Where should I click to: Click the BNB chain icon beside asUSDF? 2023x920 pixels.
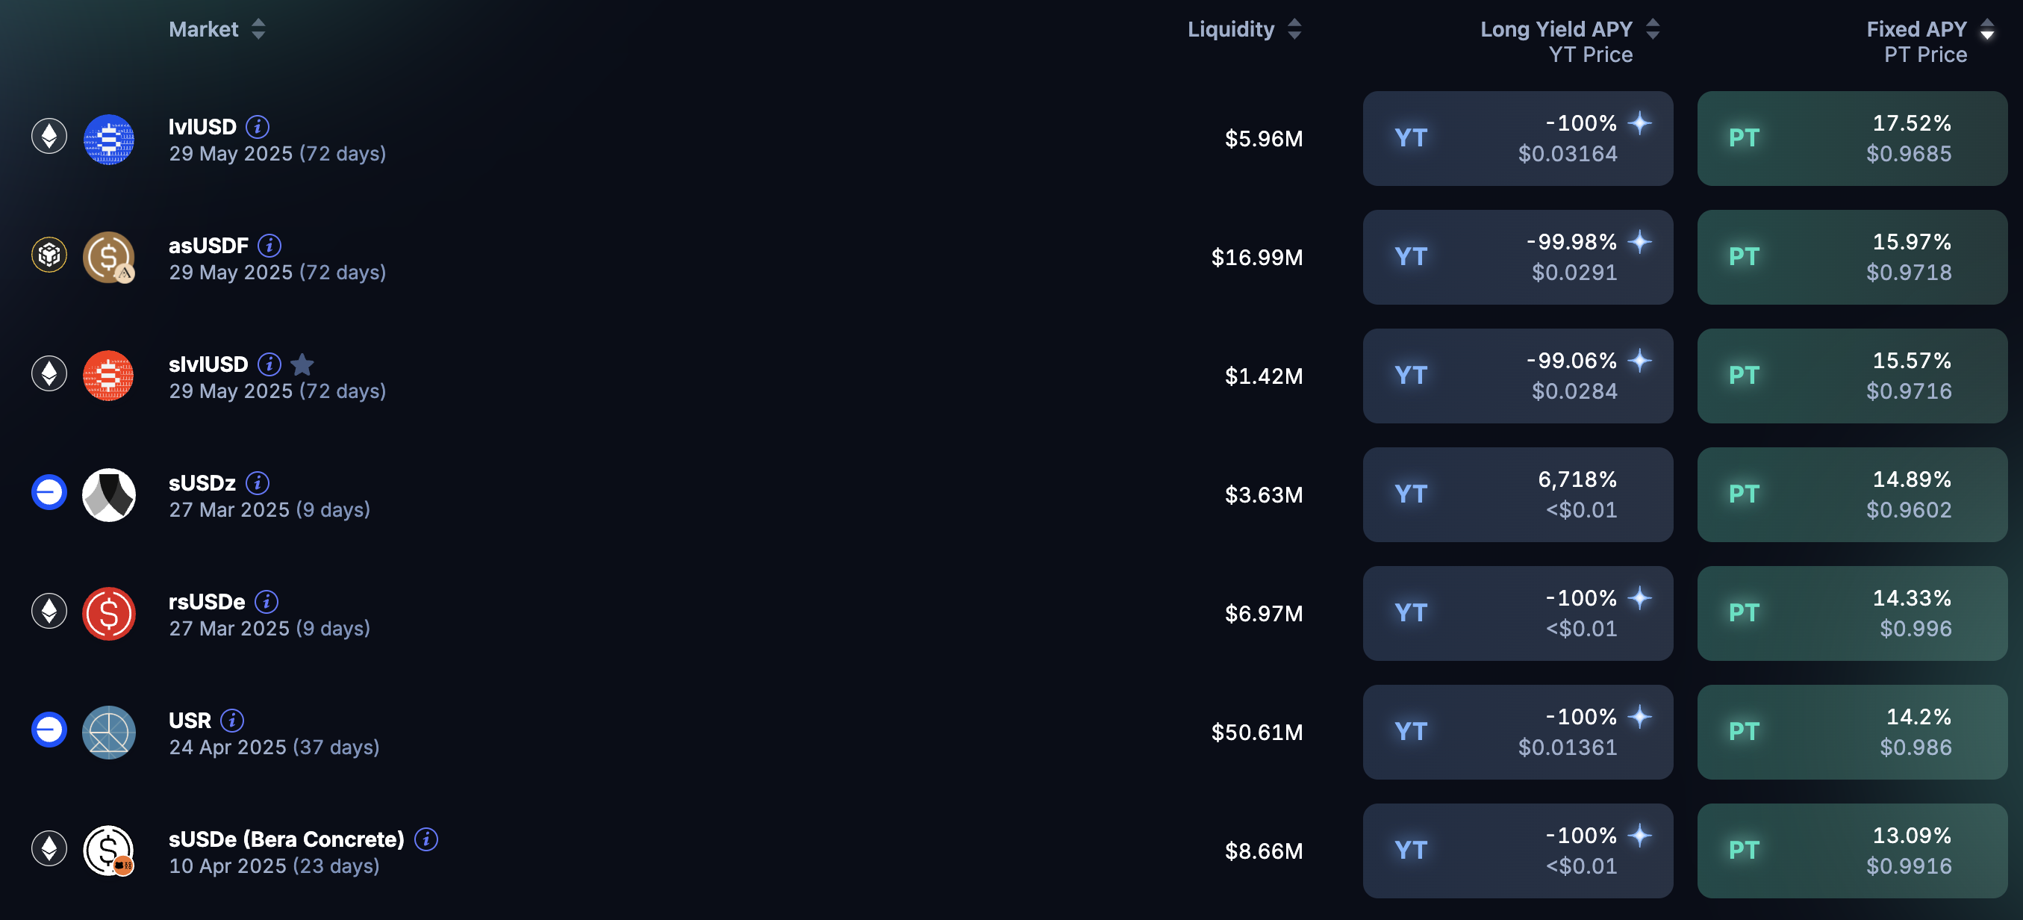tap(49, 255)
